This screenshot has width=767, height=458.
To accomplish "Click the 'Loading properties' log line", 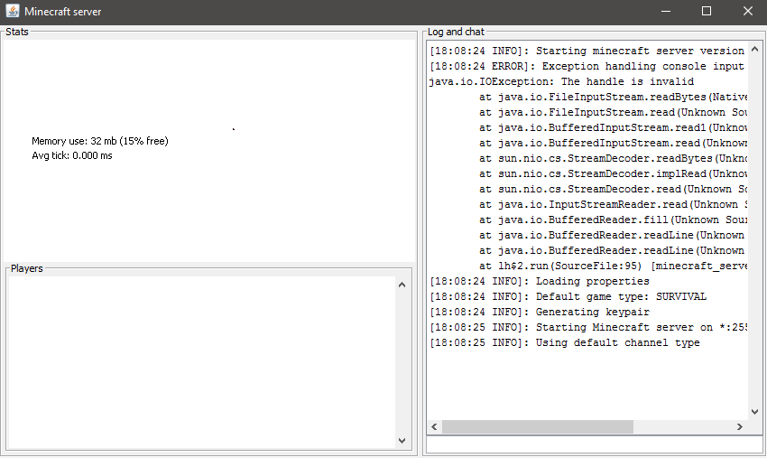I will coord(540,281).
